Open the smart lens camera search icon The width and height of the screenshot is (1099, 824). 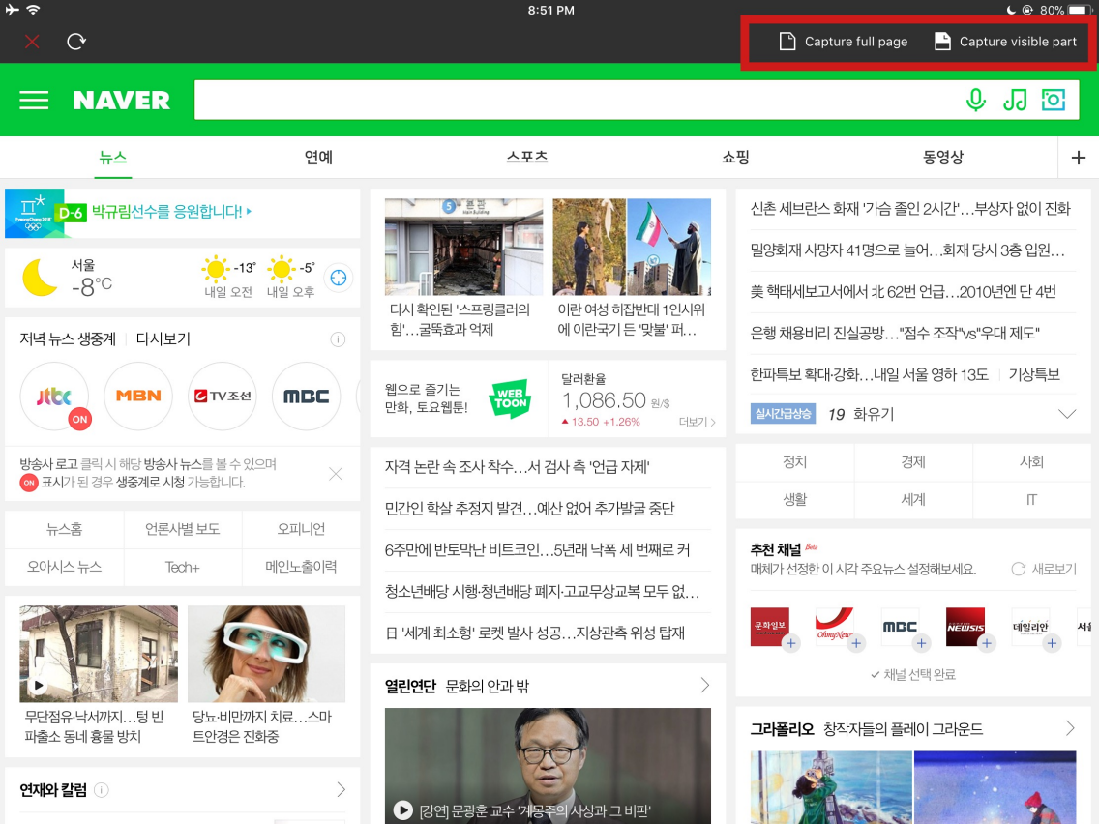(1054, 101)
